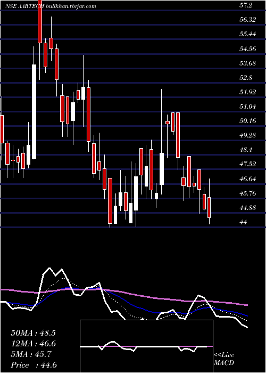Click the 12MA : 46.6 readout
This screenshot has height=373, width=266.
point(33,344)
